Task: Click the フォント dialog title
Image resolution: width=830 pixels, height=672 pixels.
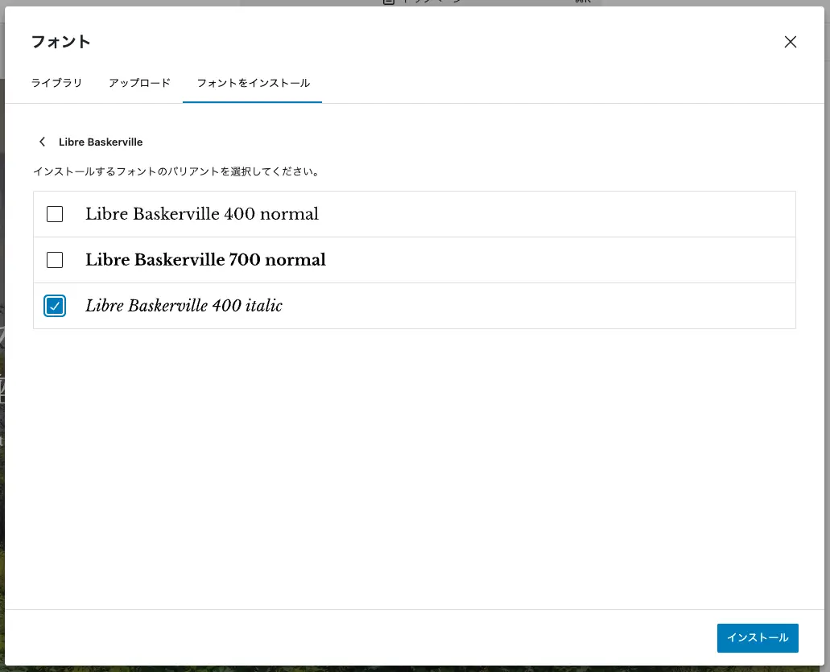Action: 60,42
